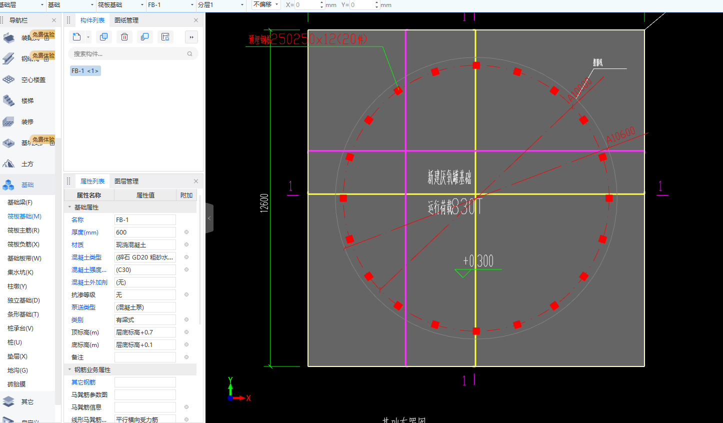Screen dimensions: 723x423
Task: Click the 厚度 value field 600
Action: pos(145,232)
